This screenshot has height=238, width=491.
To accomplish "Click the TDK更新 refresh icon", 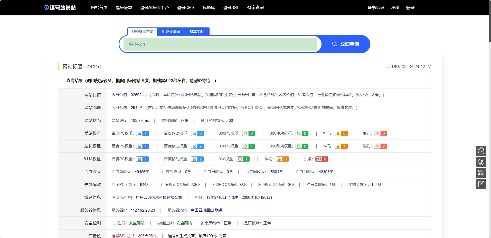I will (387, 66).
